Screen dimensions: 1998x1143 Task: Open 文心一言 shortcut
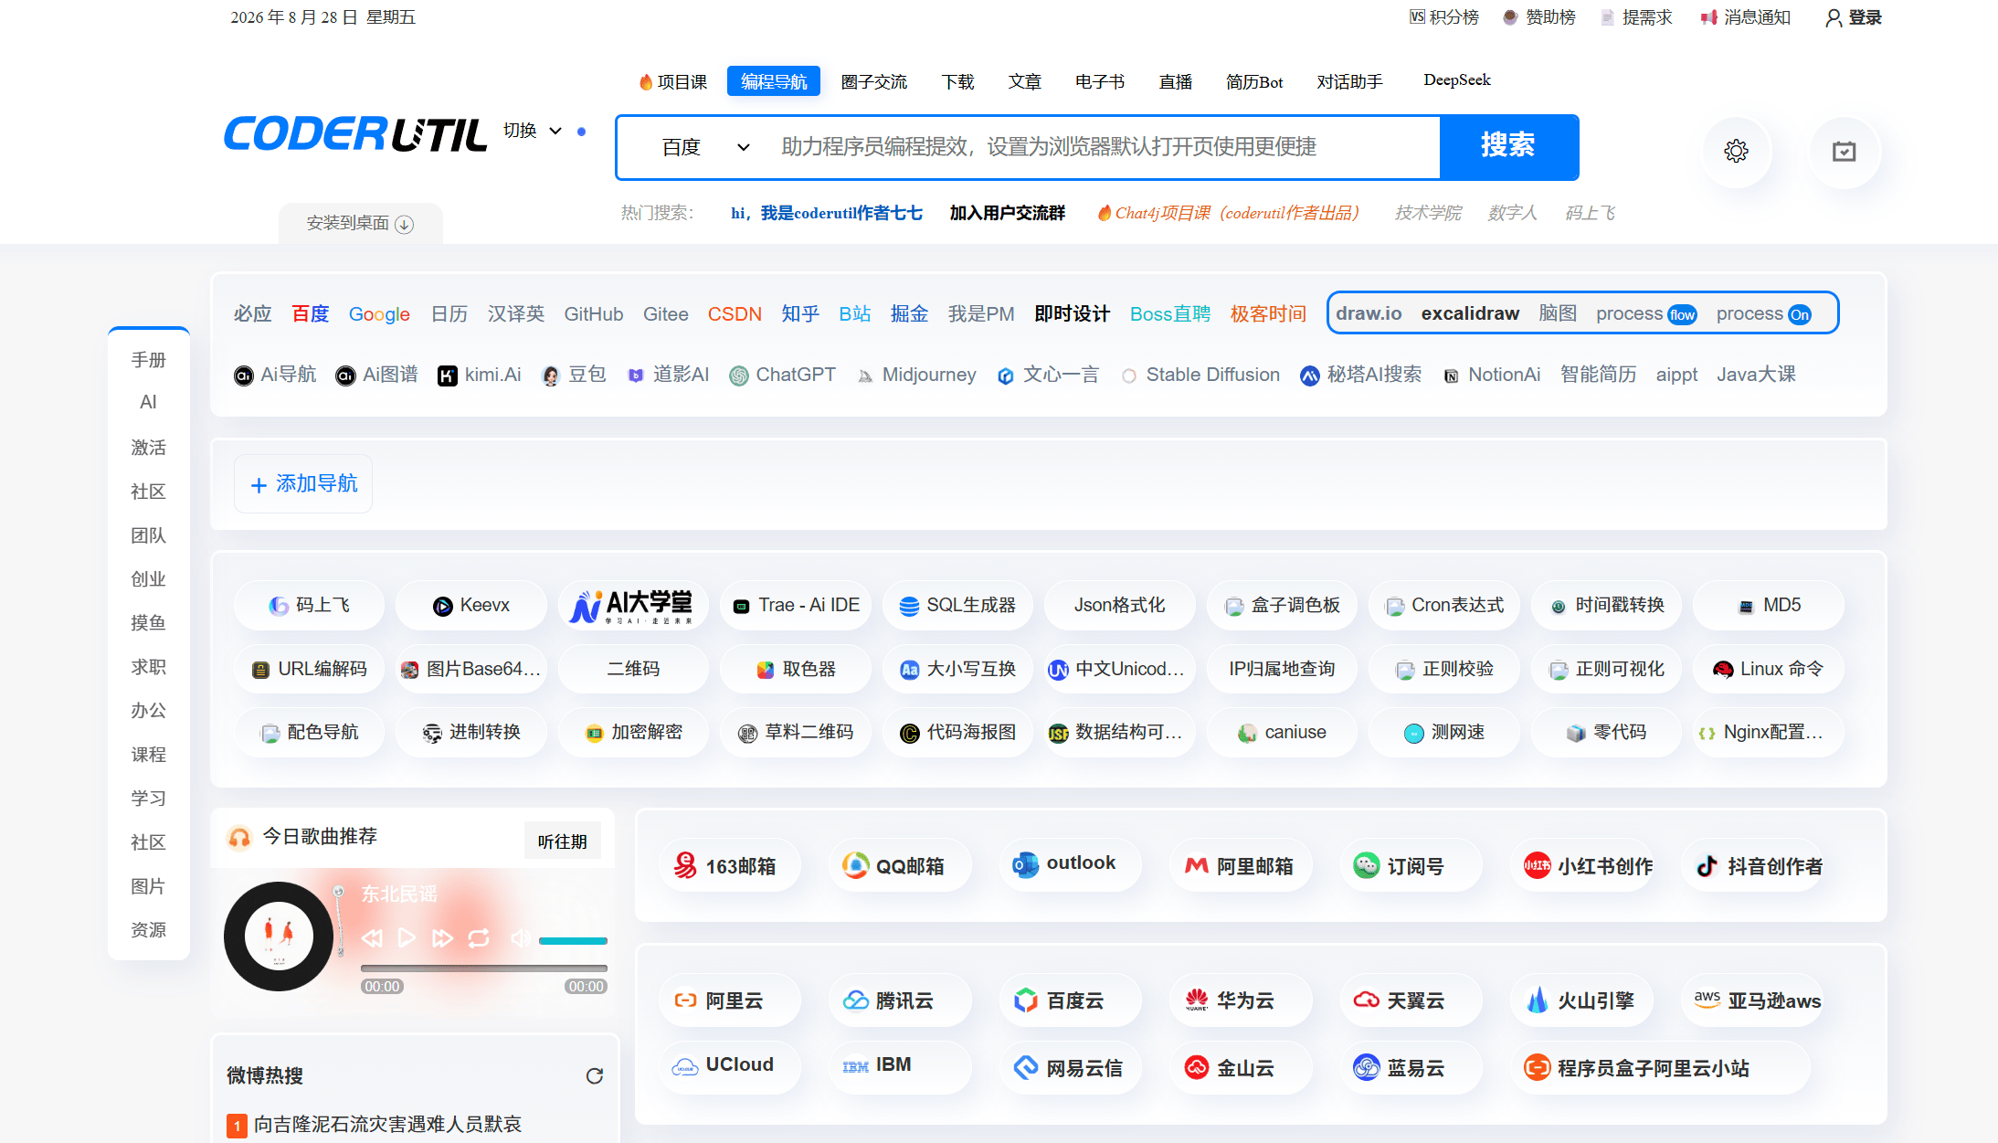(x=1048, y=375)
